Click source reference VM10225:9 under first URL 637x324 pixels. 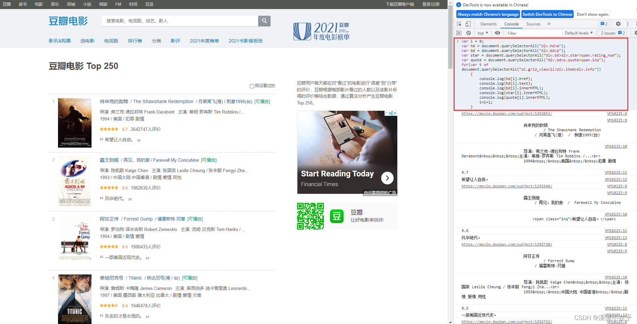[x=617, y=120]
